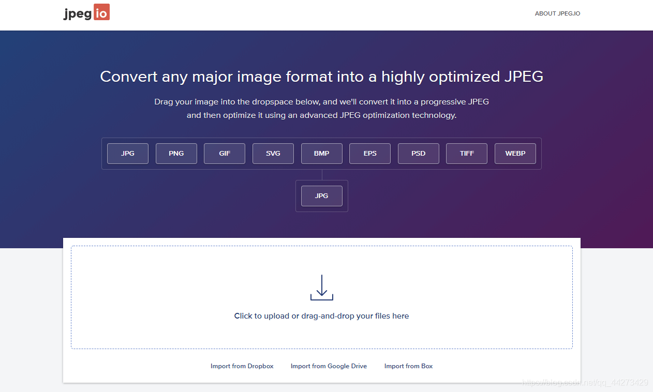Select the TIFF format box
The image size is (653, 392).
click(x=467, y=154)
